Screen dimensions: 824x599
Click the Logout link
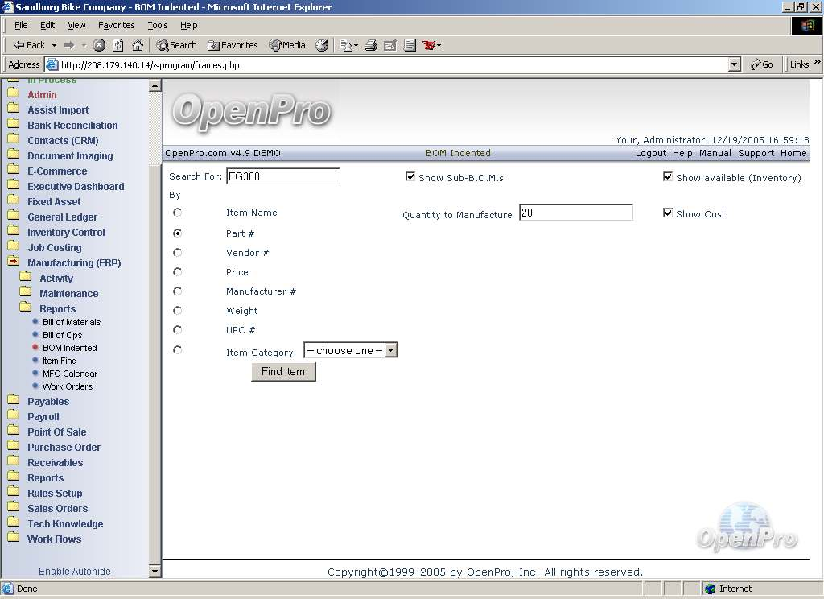[x=650, y=153]
